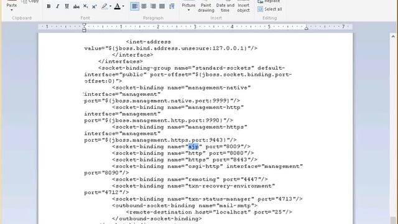
Task: Insert Date and time
Action: pos(225,7)
